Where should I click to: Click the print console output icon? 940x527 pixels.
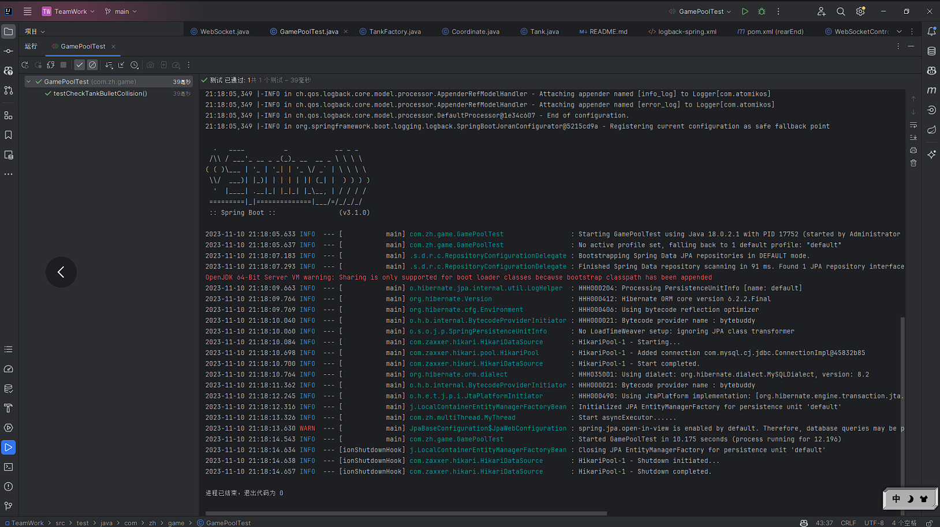[x=913, y=150]
